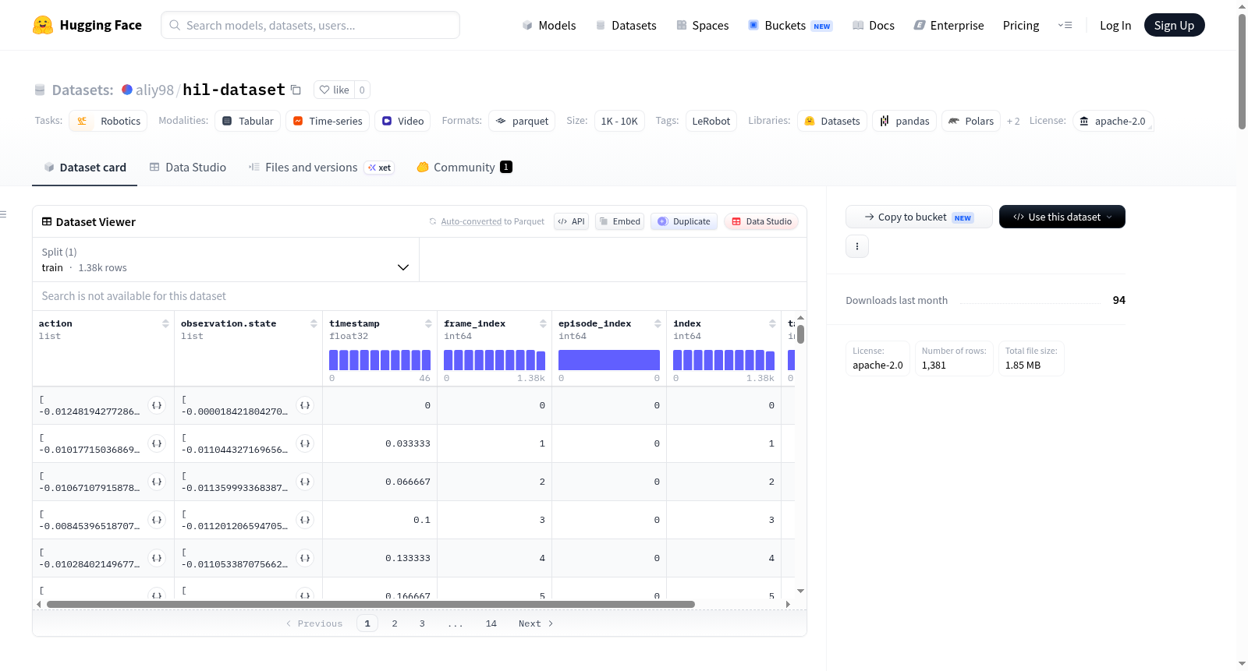Sort by the frame_index column
1248x671 pixels.
pyautogui.click(x=543, y=323)
